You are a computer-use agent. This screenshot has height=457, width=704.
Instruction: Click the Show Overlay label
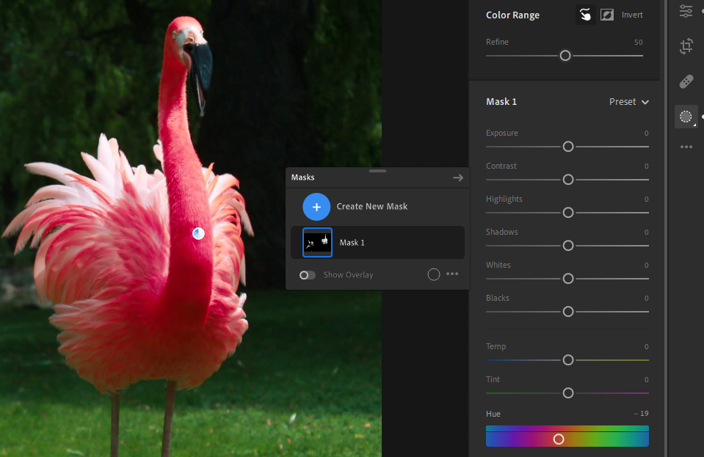pos(349,275)
